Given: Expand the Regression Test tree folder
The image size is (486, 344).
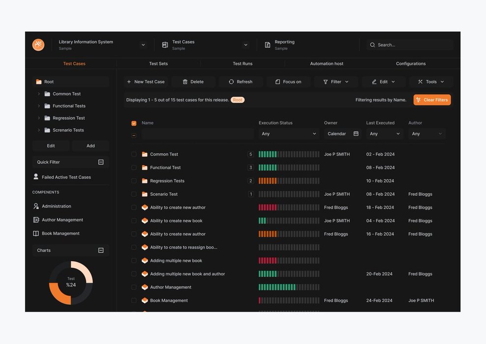Looking at the screenshot, I should pyautogui.click(x=39, y=118).
